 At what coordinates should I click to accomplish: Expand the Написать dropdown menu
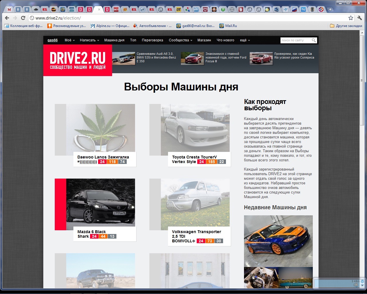pyautogui.click(x=89, y=40)
